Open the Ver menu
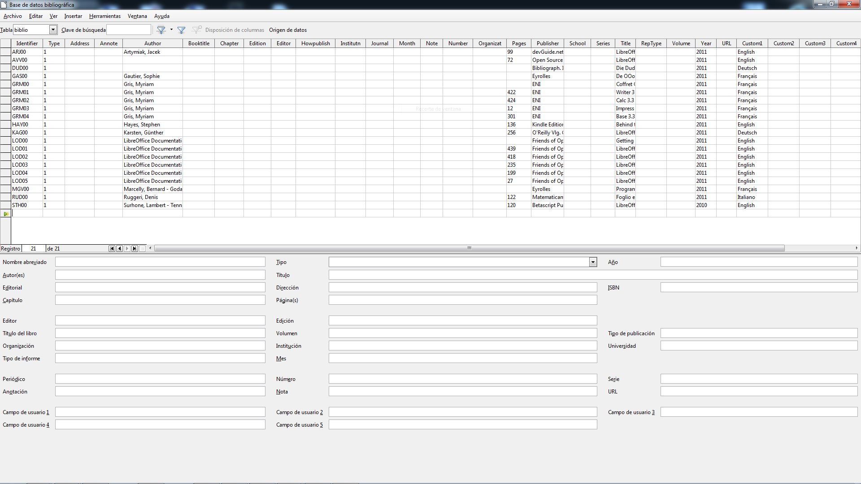Viewport: 861px width, 484px height. 53,16
